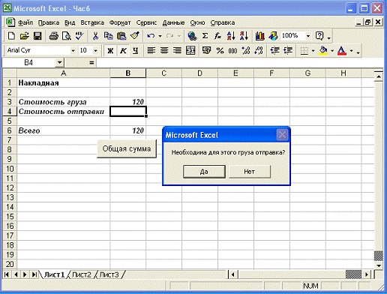This screenshot has width=387, height=294.
Task: Expand the 100% zoom dropdown
Action: pos(308,36)
